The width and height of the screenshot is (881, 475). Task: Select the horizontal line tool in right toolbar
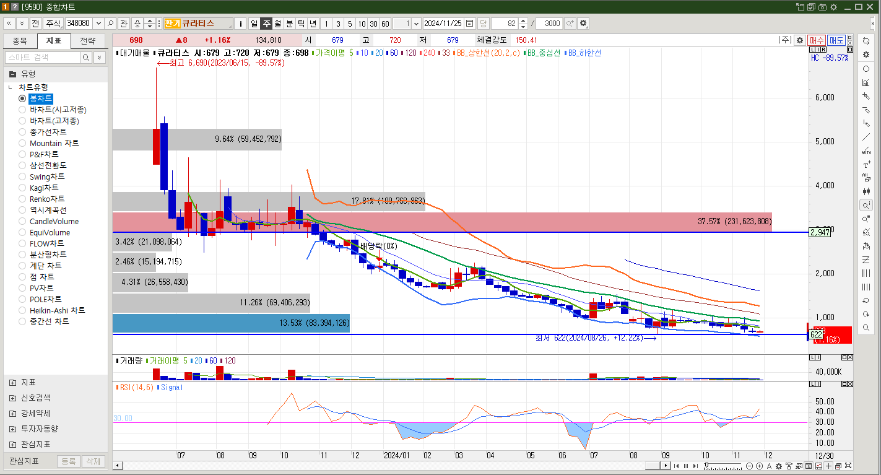(x=866, y=110)
